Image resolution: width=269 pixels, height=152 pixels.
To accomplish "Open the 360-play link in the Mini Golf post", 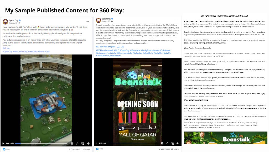I will (7, 48).
